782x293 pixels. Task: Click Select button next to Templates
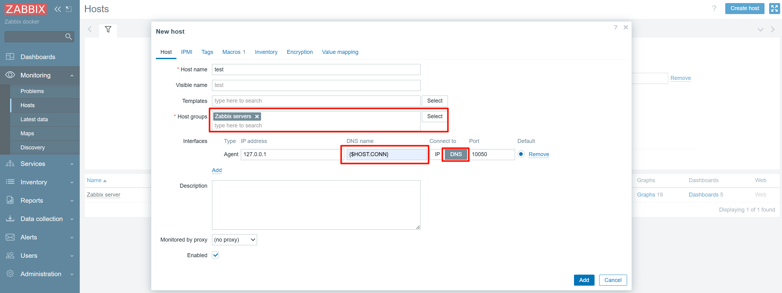coord(434,101)
